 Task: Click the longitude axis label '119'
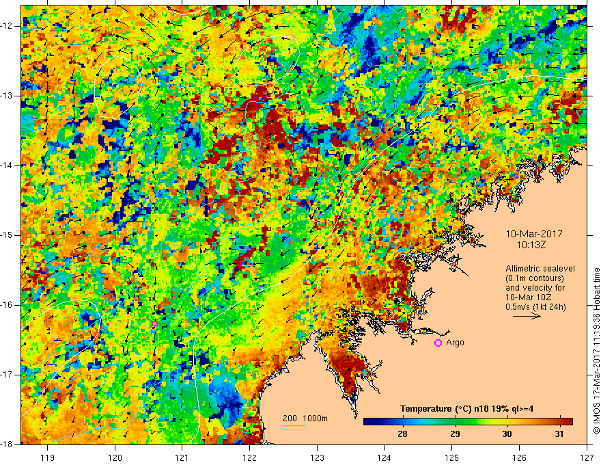click(x=48, y=457)
